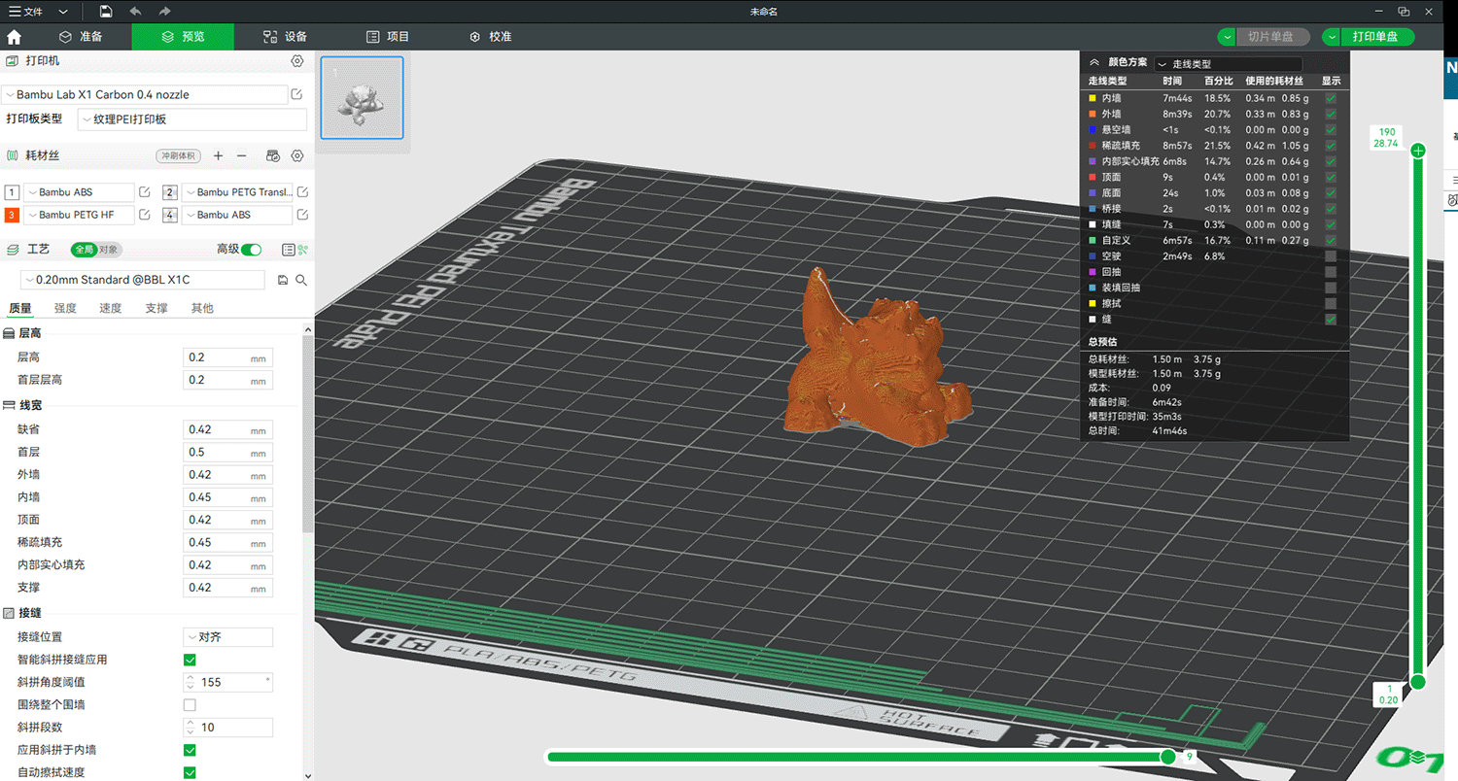The height and width of the screenshot is (781, 1458).
Task: Open the 0.20mm Standard process preset dropdown
Action: pyautogui.click(x=143, y=280)
